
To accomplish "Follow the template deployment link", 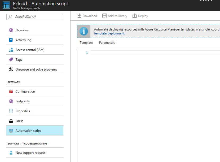I will pyautogui.click(x=109, y=33).
